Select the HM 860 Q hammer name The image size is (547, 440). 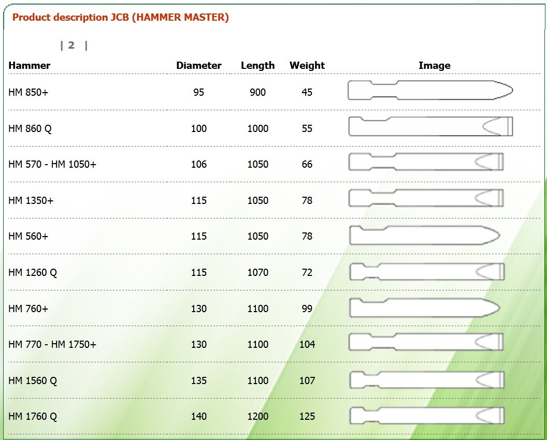pos(30,128)
